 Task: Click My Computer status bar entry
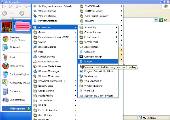click(x=148, y=118)
